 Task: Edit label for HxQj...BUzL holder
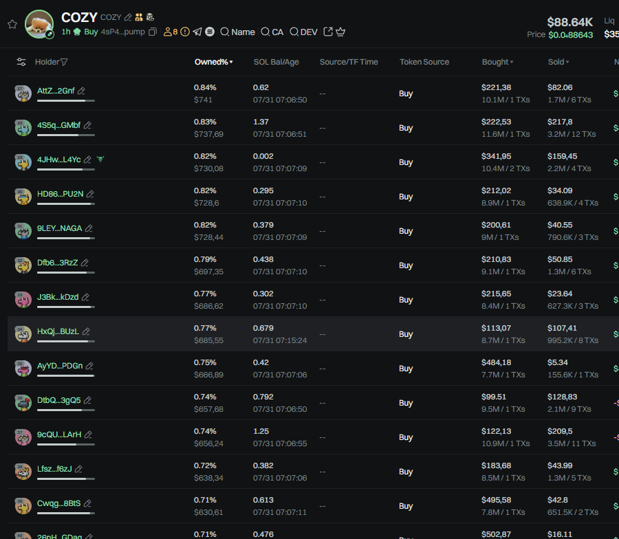click(86, 331)
